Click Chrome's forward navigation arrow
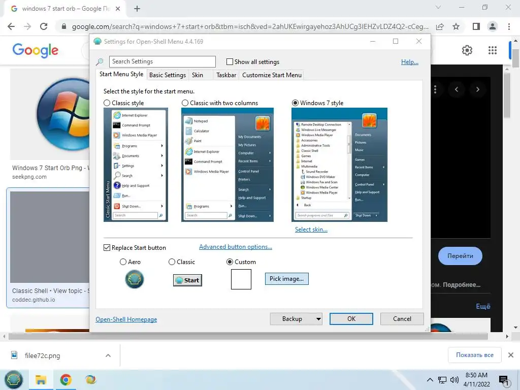 coord(27,26)
